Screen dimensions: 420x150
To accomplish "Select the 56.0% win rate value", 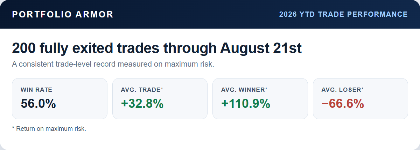I will (x=38, y=104).
